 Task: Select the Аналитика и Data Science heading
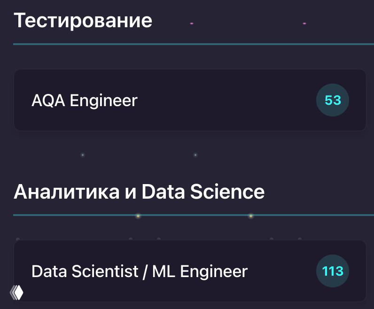click(139, 192)
